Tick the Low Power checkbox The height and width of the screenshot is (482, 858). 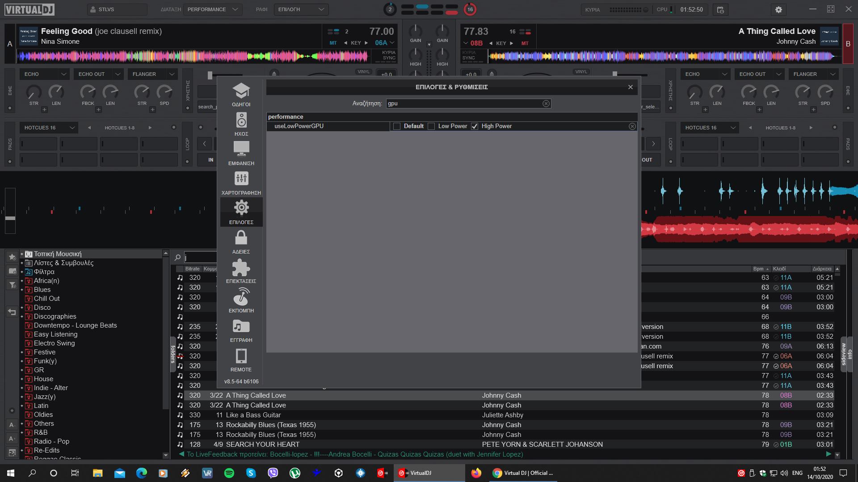pos(431,126)
